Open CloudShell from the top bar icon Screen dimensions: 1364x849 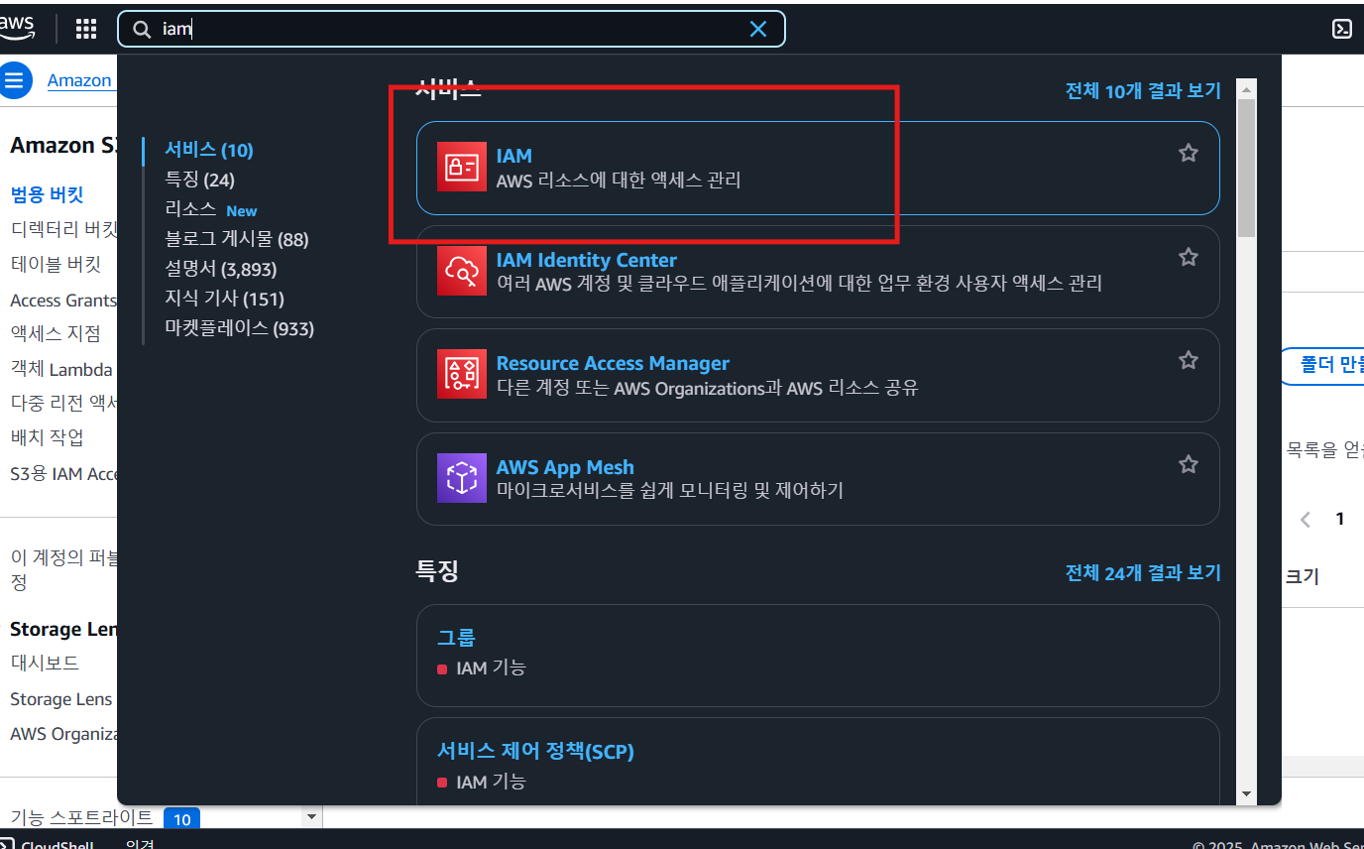(1341, 29)
